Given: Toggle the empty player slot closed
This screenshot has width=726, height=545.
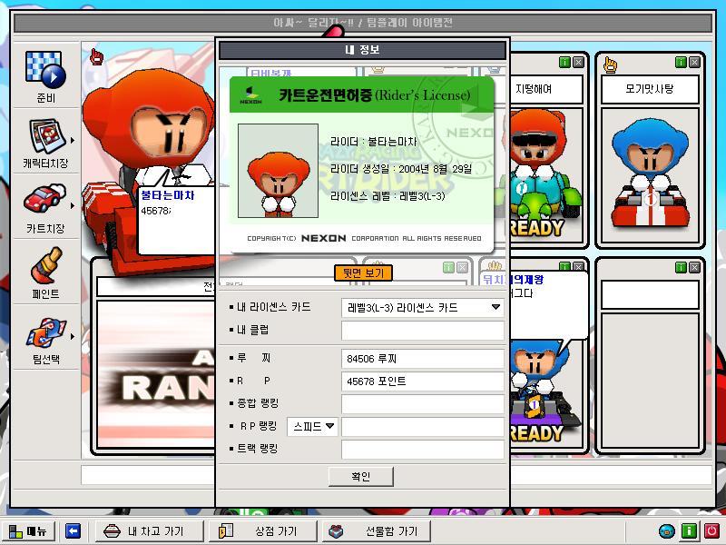Looking at the screenshot, I should pos(694,267).
